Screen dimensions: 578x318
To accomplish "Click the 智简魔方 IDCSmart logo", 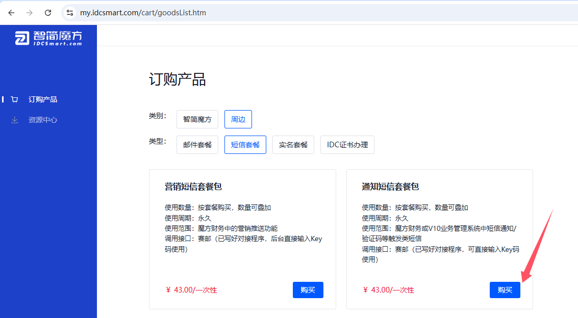I will [x=48, y=38].
